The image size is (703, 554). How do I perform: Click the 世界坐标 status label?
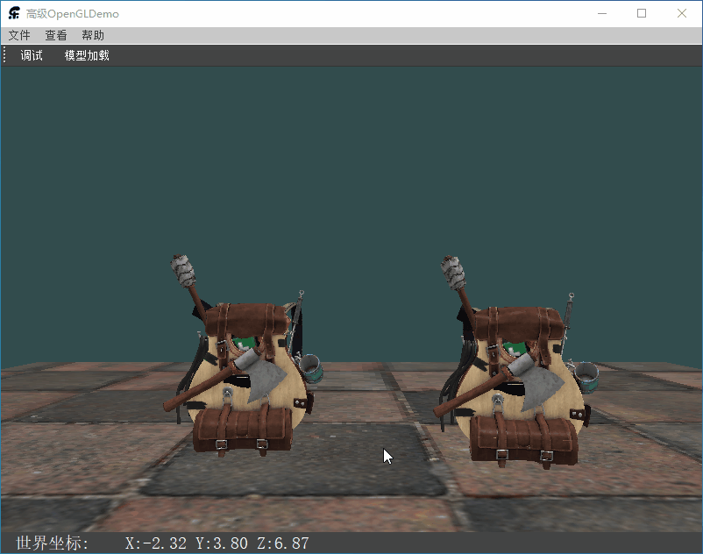tap(53, 543)
